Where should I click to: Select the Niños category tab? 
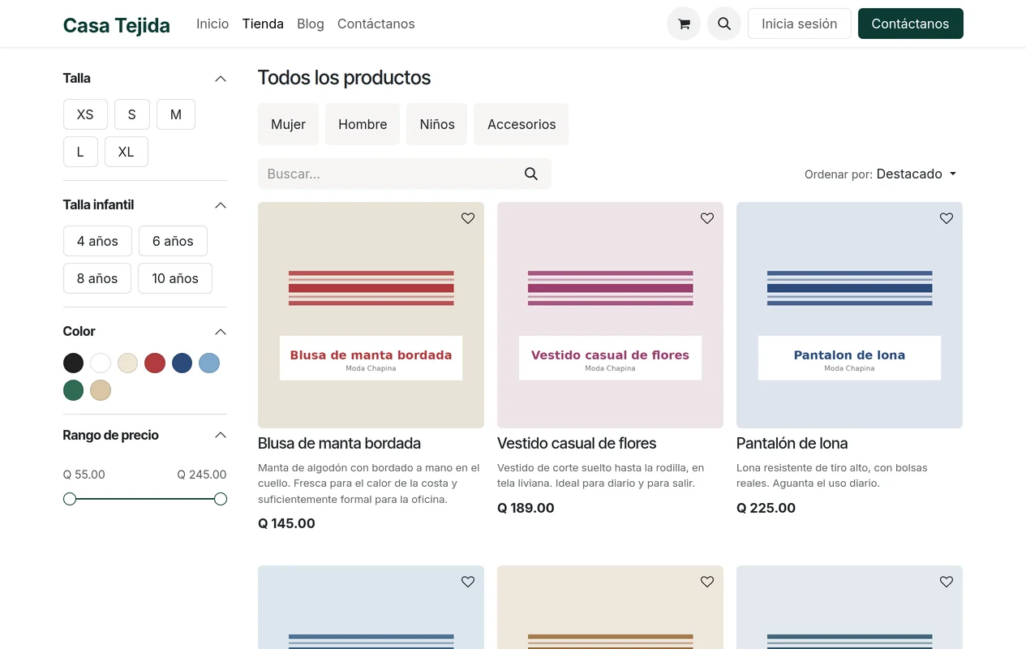coord(437,124)
